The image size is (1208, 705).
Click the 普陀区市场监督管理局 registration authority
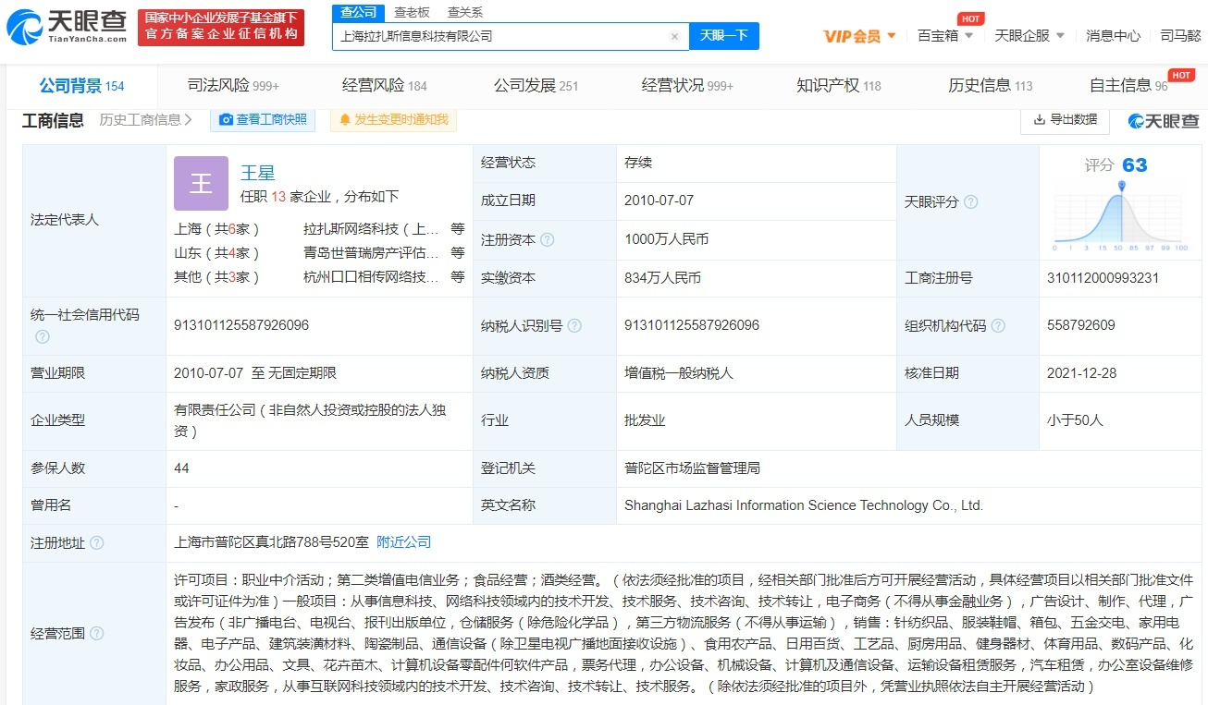[692, 468]
